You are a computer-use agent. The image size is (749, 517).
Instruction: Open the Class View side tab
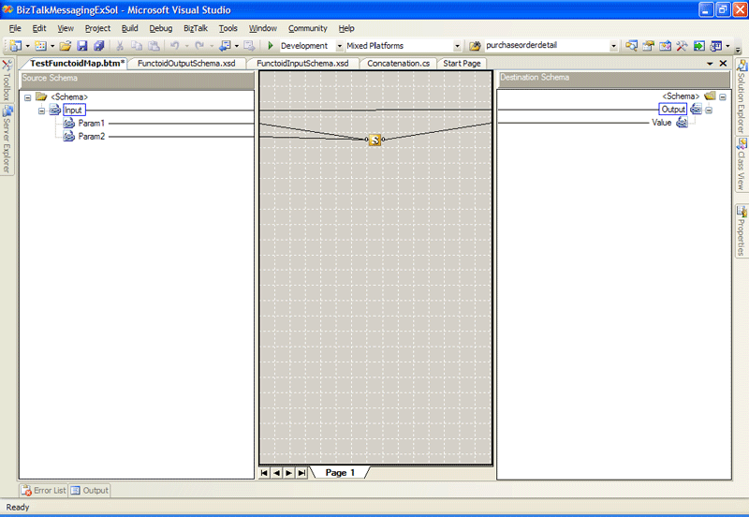click(742, 164)
